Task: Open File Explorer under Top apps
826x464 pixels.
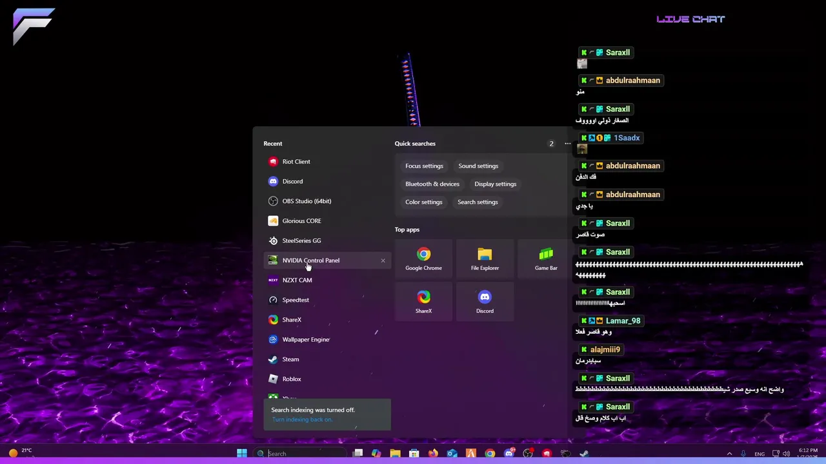Action: coord(485,259)
